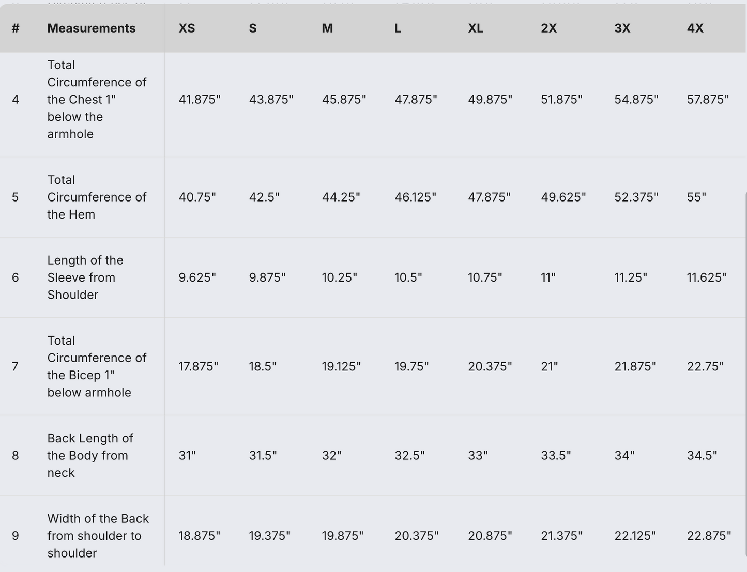Click the 4X column header

tap(695, 28)
